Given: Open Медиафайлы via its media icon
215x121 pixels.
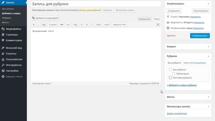Looking at the screenshot, I should click(3, 29).
